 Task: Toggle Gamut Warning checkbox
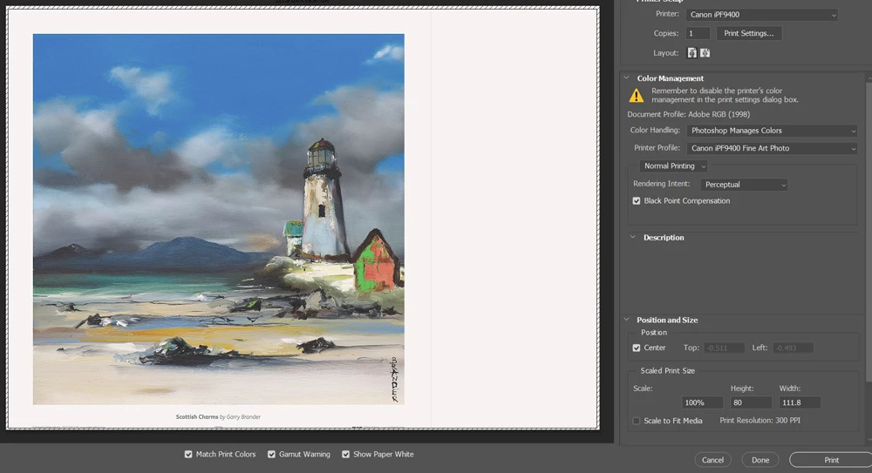[x=271, y=454]
